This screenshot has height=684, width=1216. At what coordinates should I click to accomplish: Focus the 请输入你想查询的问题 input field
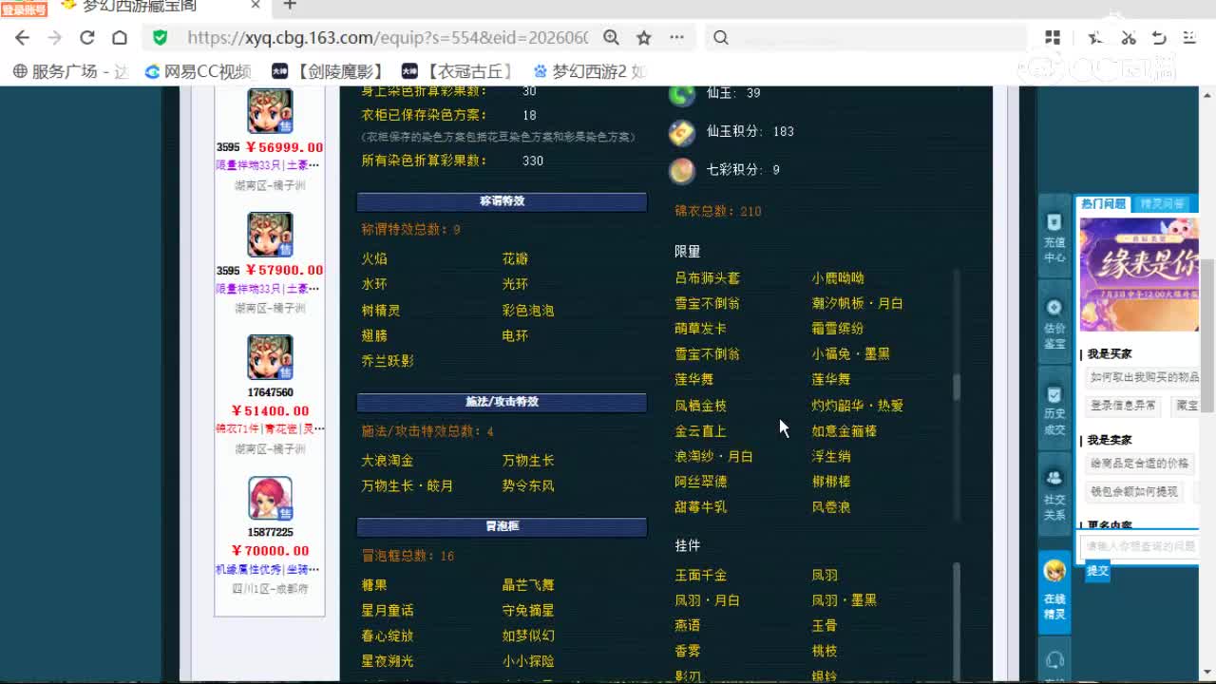(1139, 546)
